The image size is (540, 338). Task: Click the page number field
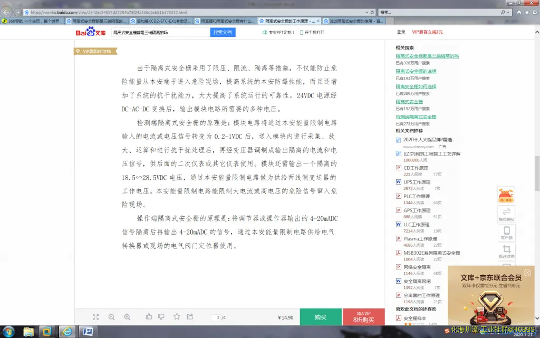coord(216,317)
